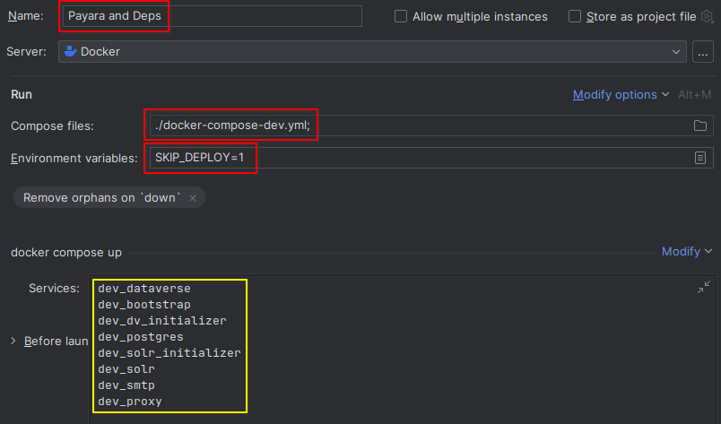Open the Server dropdown list
This screenshot has width=721, height=424.
676,52
